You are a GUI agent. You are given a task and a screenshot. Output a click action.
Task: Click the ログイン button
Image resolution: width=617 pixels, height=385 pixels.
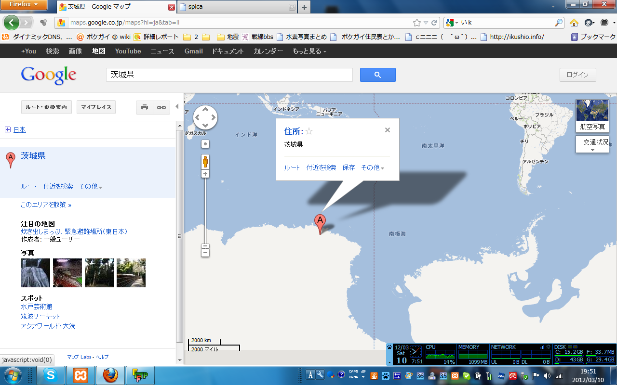click(x=577, y=75)
